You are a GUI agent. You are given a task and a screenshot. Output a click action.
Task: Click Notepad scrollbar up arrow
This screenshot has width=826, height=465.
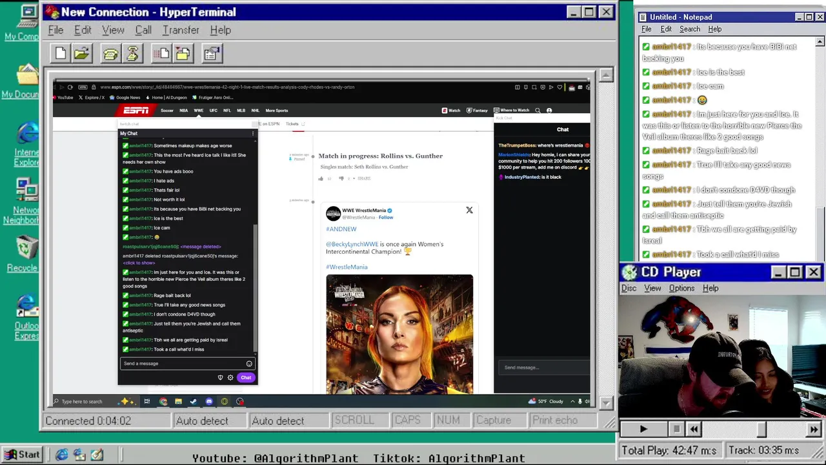tap(820, 42)
